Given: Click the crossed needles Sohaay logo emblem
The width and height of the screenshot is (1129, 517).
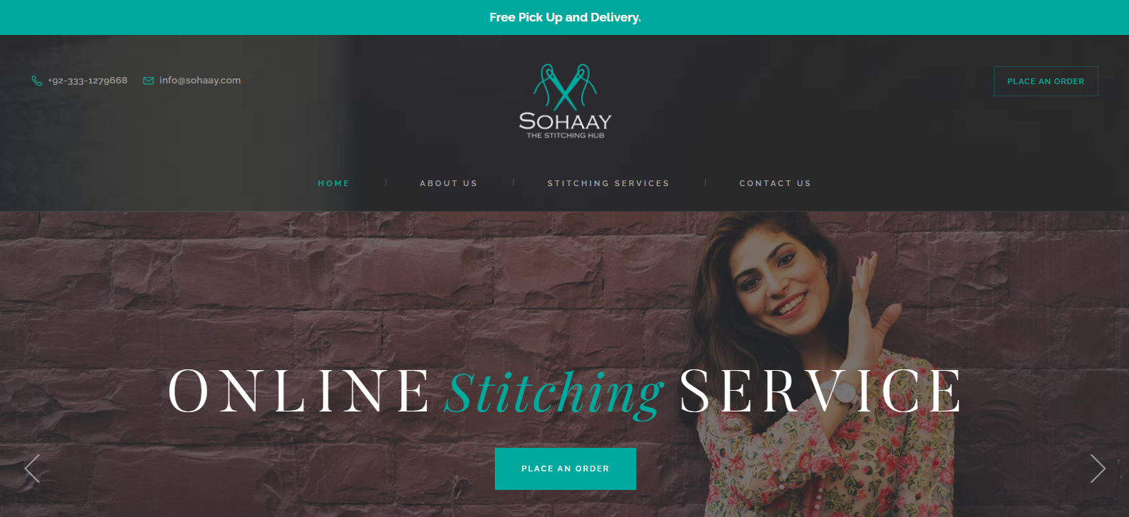Looking at the screenshot, I should [566, 87].
